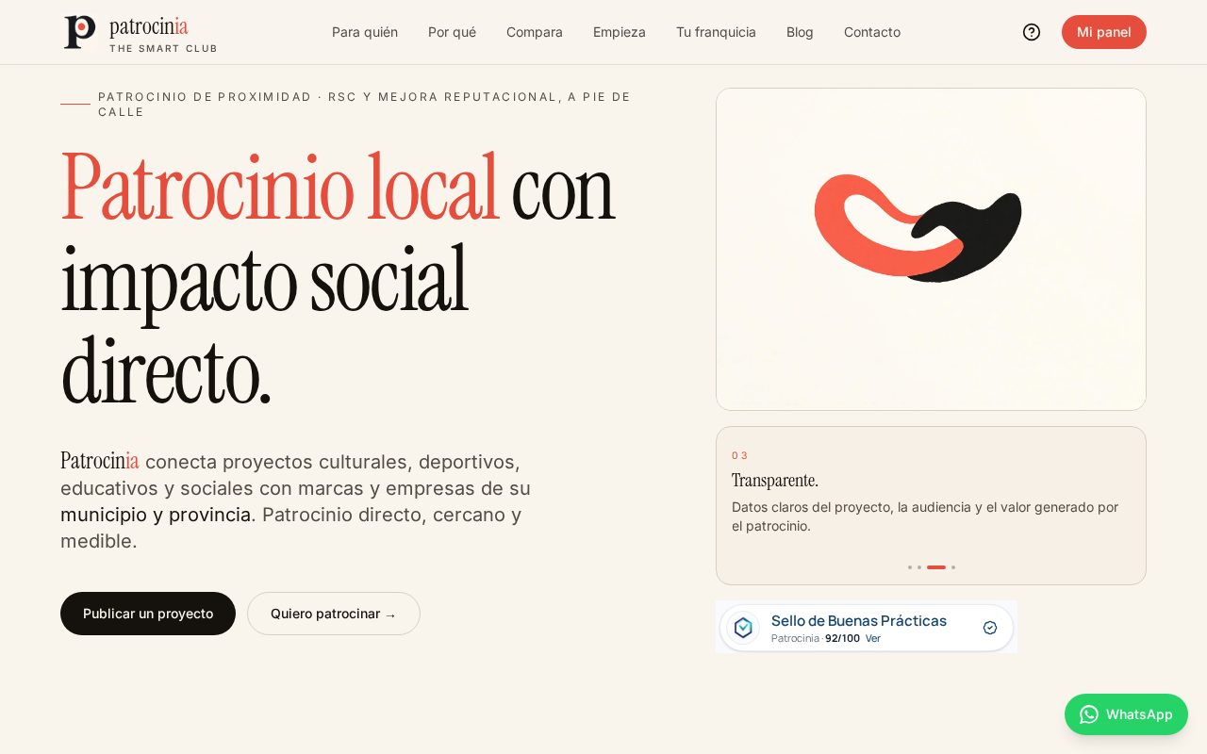
Task: Click patrocinia The Smart Club wordmark
Action: point(163,34)
